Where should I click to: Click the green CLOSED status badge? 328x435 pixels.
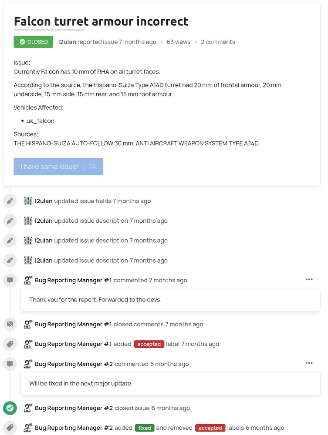pos(33,42)
